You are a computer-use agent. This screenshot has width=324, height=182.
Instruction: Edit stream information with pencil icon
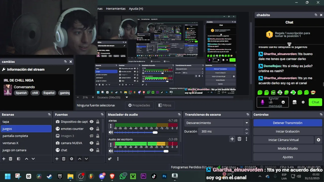pos(68,70)
